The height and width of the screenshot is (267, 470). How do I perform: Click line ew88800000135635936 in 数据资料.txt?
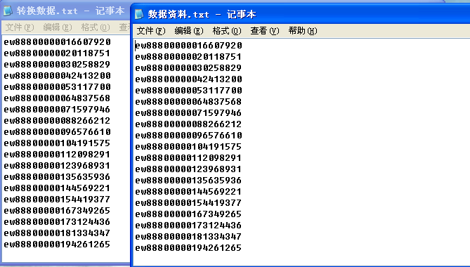tap(188, 181)
